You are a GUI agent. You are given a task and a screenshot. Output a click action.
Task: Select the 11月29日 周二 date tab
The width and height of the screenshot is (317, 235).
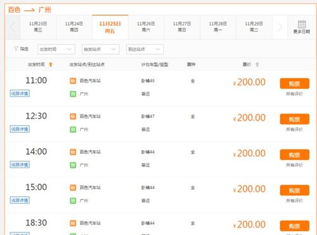click(254, 27)
